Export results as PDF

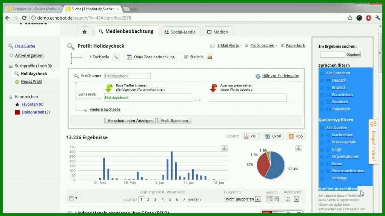pos(251,136)
